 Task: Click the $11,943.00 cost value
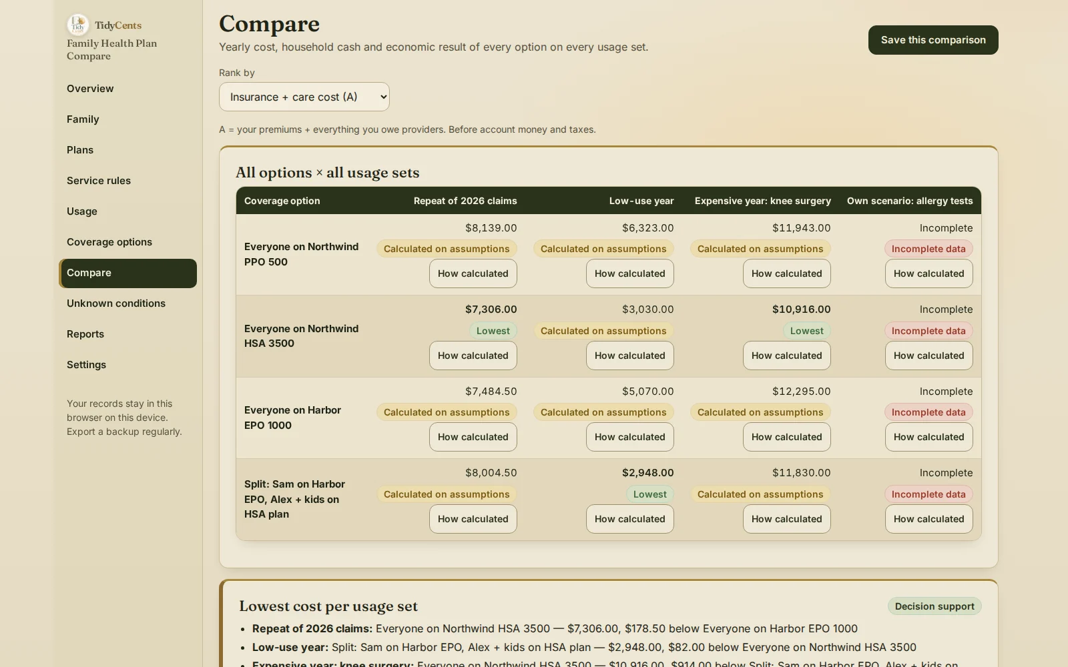802,228
